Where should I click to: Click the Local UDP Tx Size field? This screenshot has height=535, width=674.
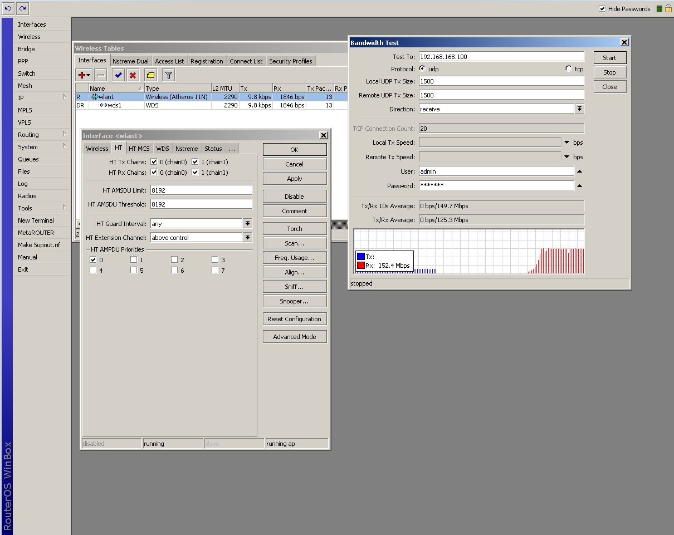(501, 81)
